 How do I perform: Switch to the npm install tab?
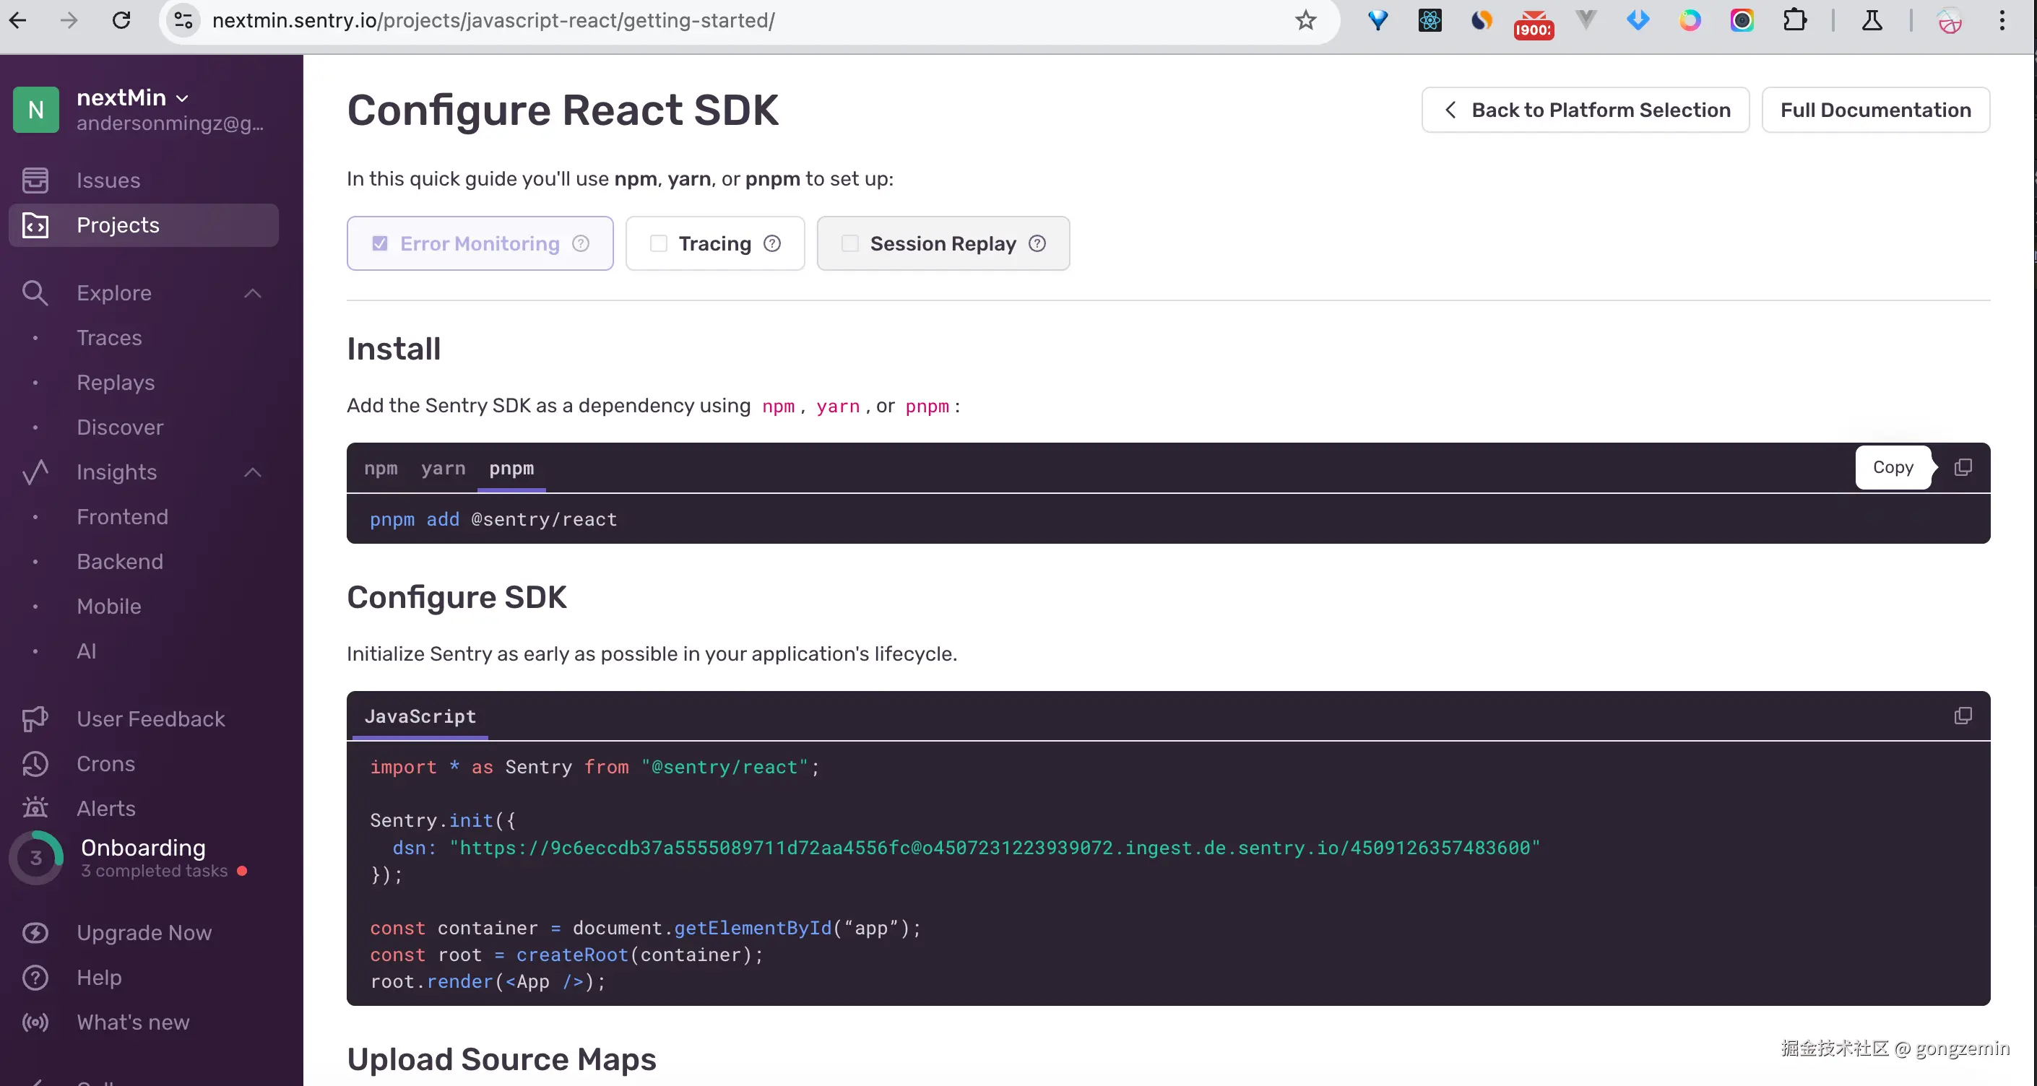(381, 468)
